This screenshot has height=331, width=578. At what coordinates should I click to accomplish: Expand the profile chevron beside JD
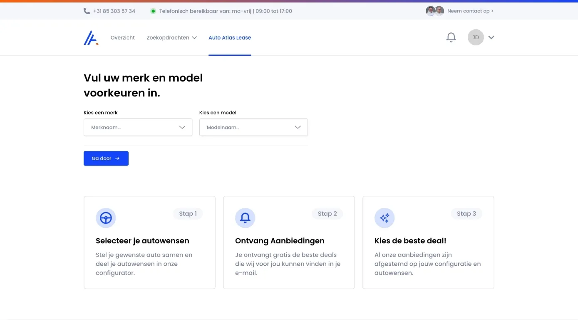[491, 37]
